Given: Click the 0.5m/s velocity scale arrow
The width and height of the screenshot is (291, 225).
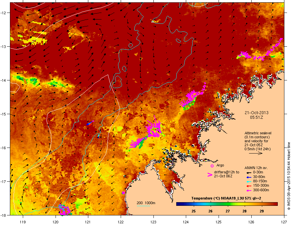Looking at the screenshot, I should click(256, 153).
